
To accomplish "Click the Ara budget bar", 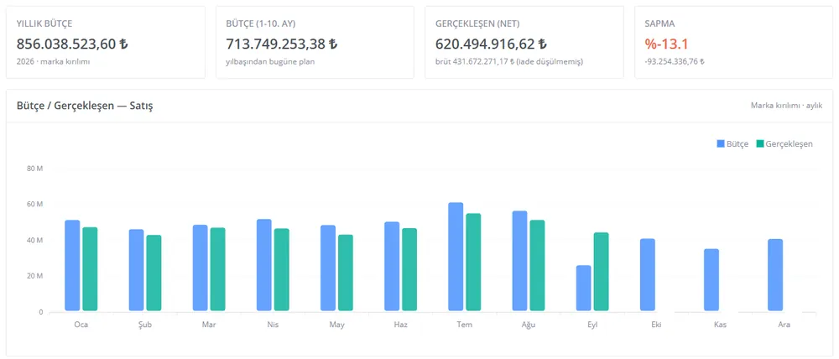I will (775, 275).
